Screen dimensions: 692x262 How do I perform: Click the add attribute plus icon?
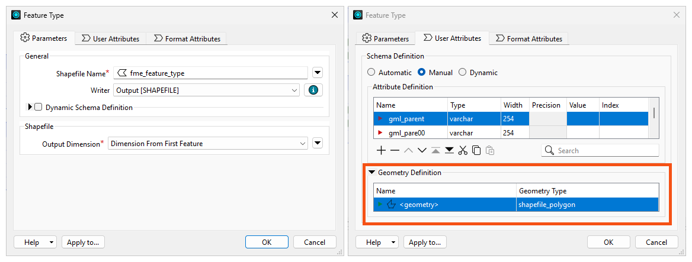[382, 151]
